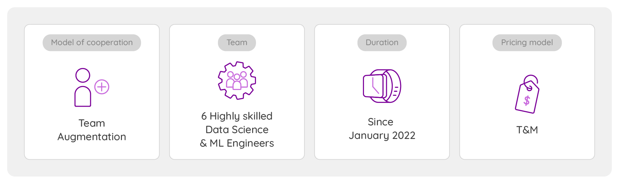
Task: Select the Model of cooperation label
Action: point(92,43)
